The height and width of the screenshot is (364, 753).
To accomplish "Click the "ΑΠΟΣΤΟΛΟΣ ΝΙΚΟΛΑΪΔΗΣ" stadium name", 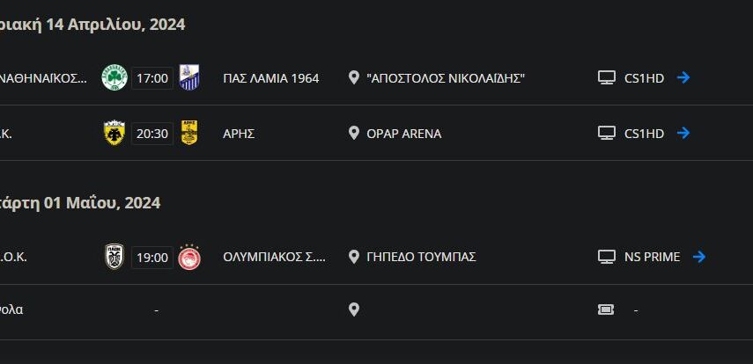I will point(446,78).
